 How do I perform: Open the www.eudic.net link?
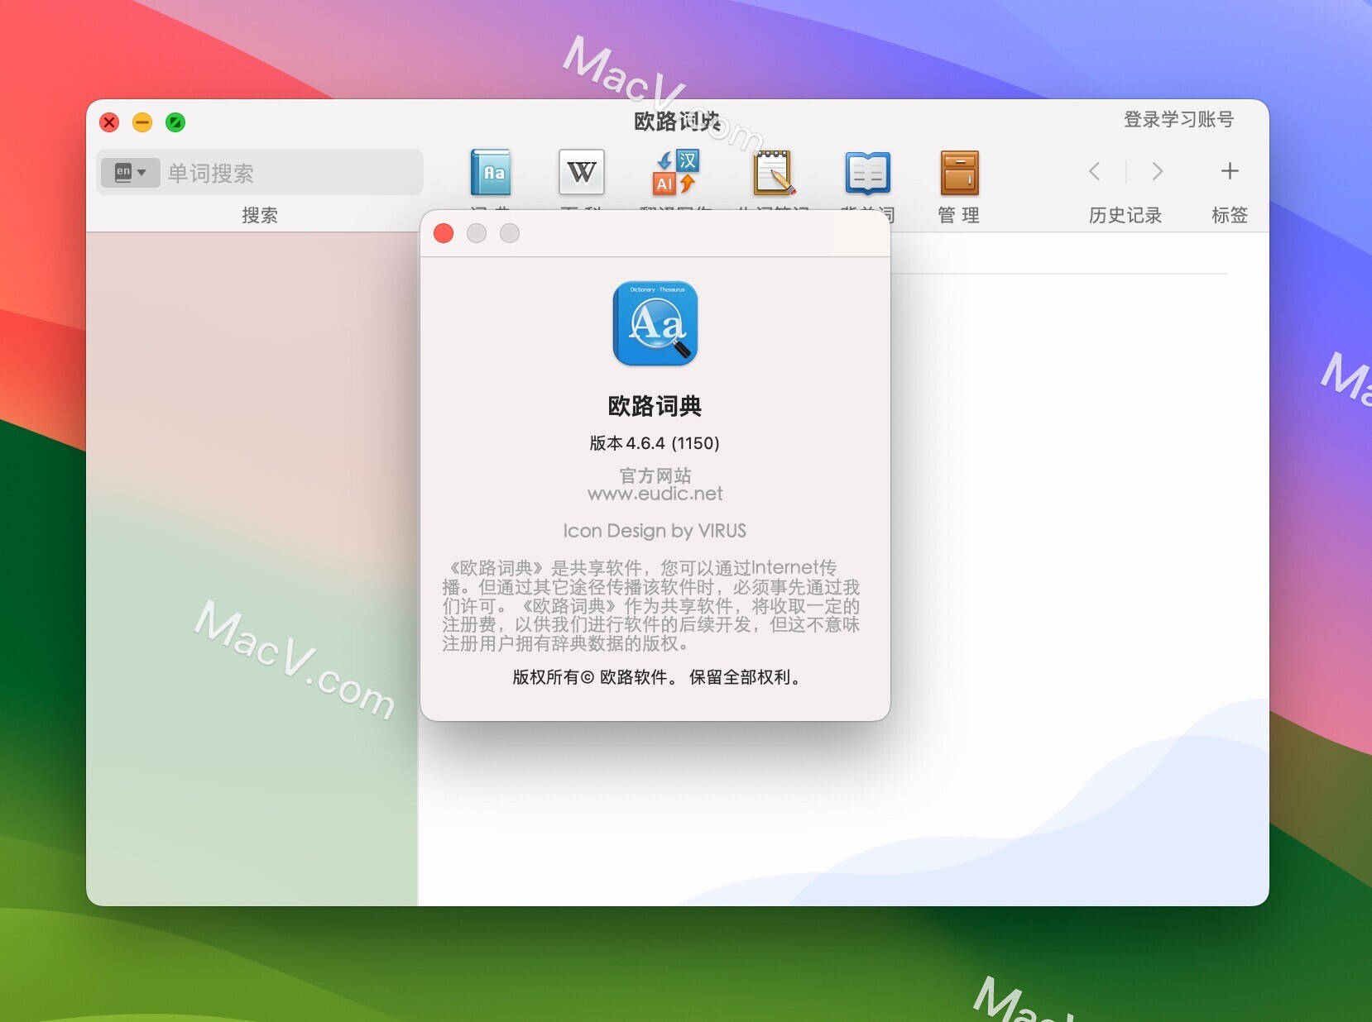click(655, 493)
